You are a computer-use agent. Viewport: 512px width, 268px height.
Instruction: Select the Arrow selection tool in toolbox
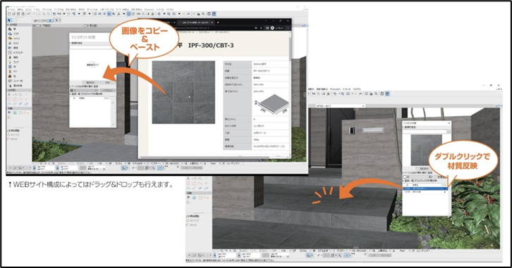(x=9, y=20)
